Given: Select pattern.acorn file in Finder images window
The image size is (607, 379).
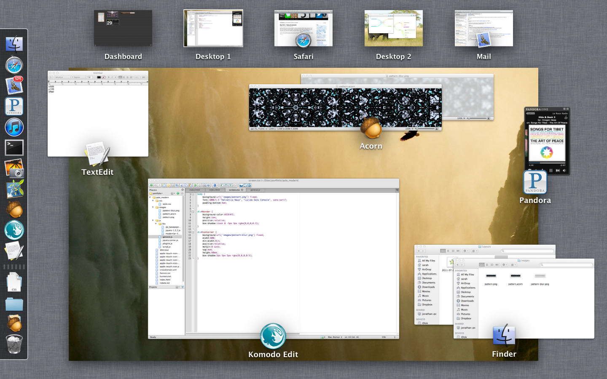Looking at the screenshot, I should click(516, 279).
